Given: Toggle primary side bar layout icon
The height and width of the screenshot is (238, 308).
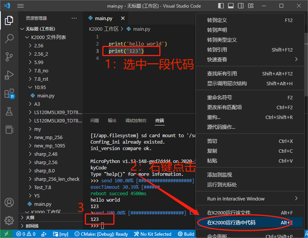Looking at the screenshot, I should pos(221,6).
